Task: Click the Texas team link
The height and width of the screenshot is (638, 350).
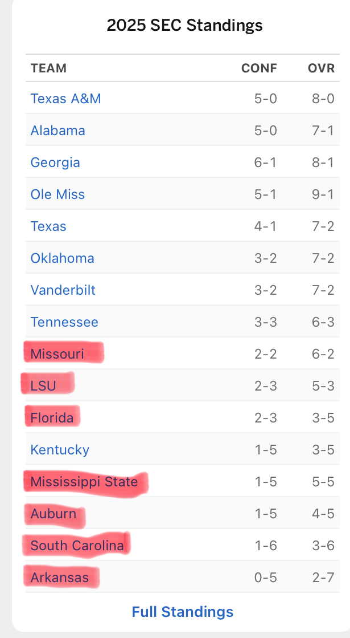Action: click(x=48, y=226)
